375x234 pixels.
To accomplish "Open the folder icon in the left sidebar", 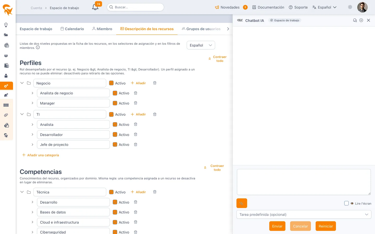I will (6, 35).
